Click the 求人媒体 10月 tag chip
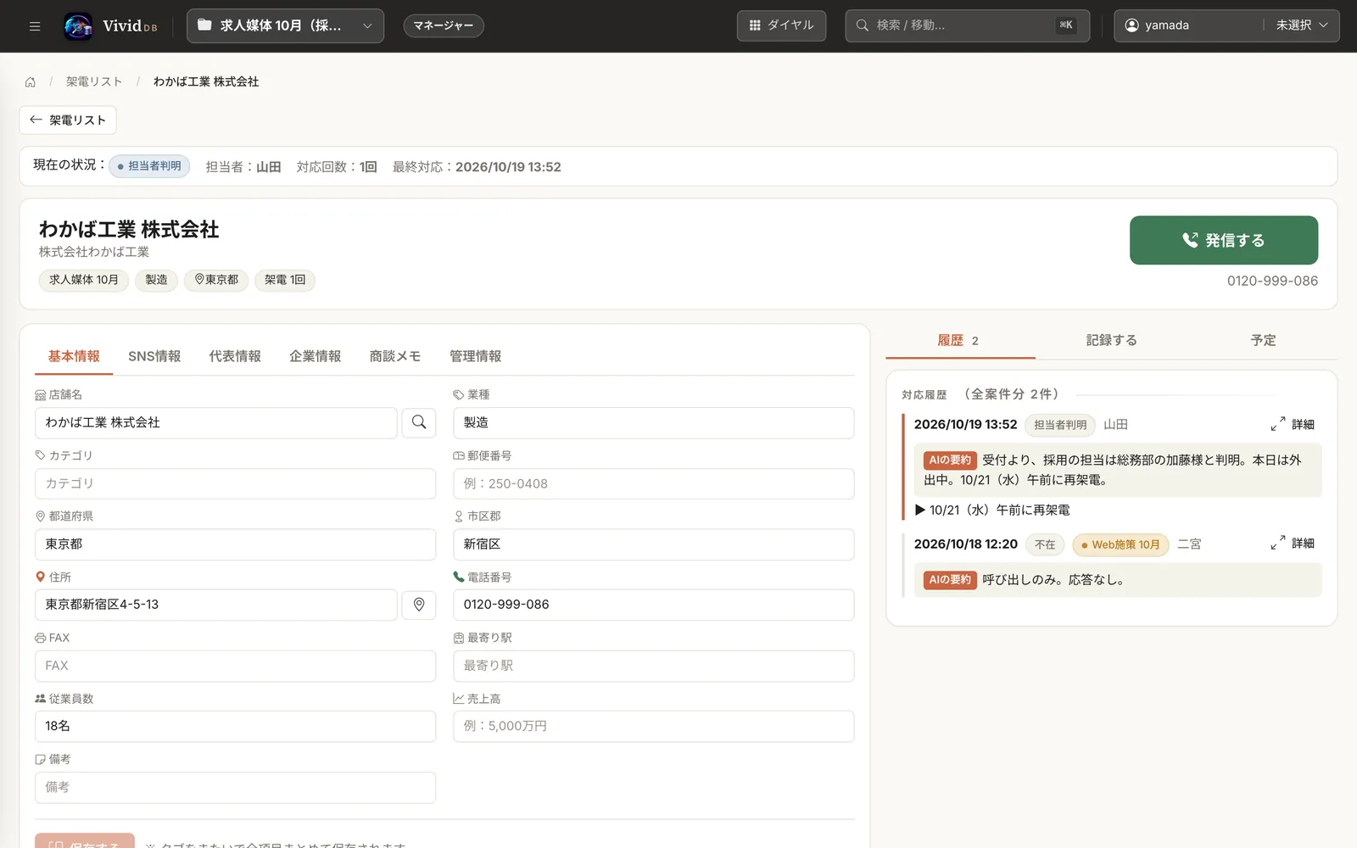This screenshot has width=1357, height=848. (83, 280)
